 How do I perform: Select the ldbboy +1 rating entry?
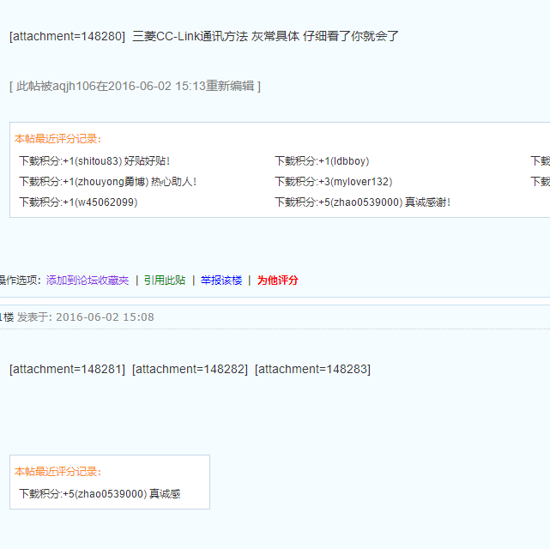coord(322,160)
